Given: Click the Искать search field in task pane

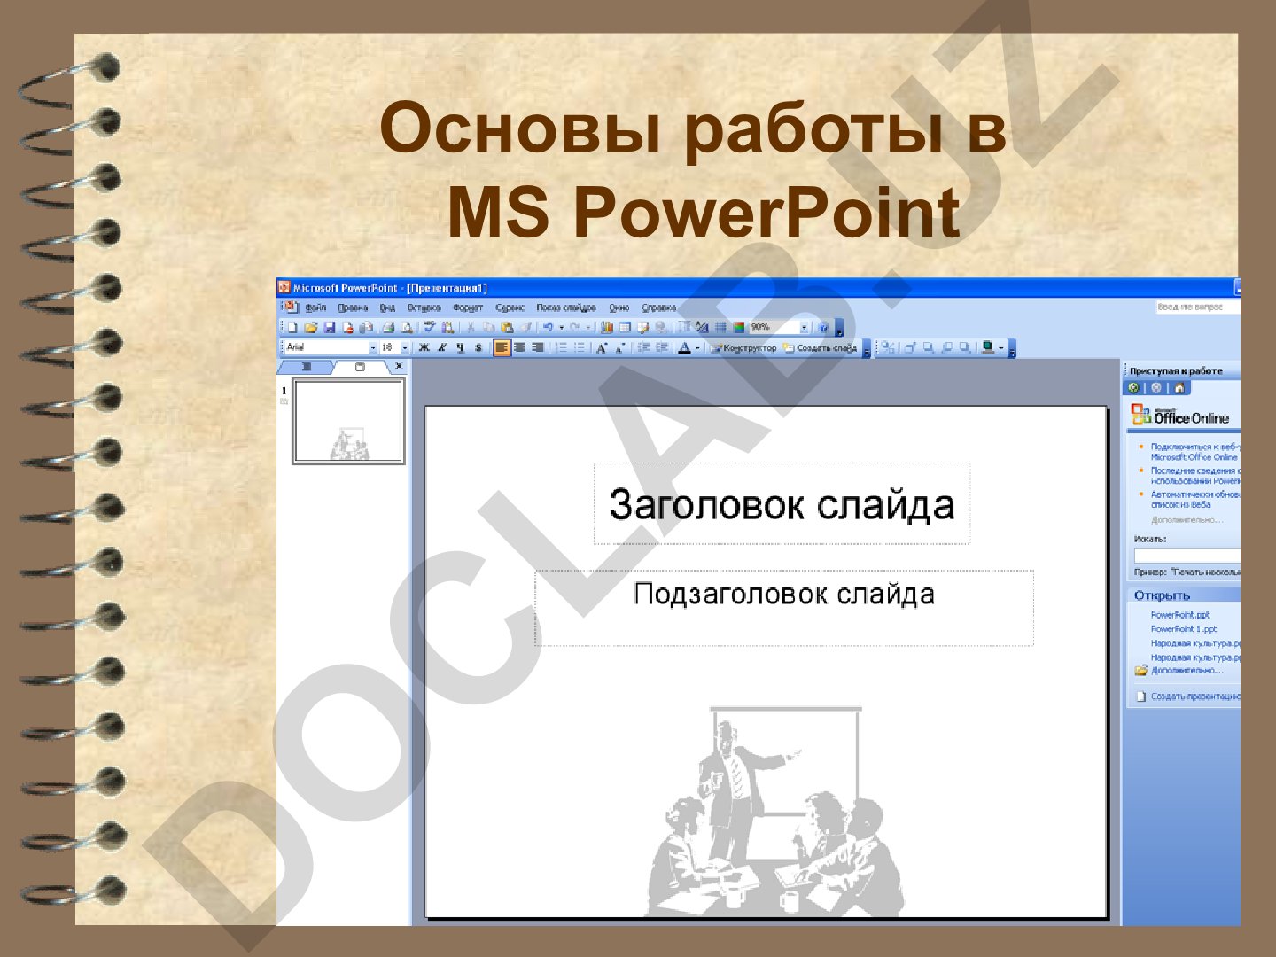Looking at the screenshot, I should click(x=1187, y=555).
